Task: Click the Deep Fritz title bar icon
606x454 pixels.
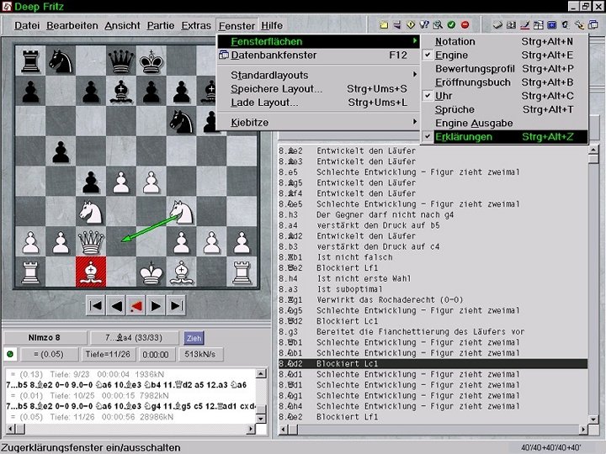Action: coord(6,6)
